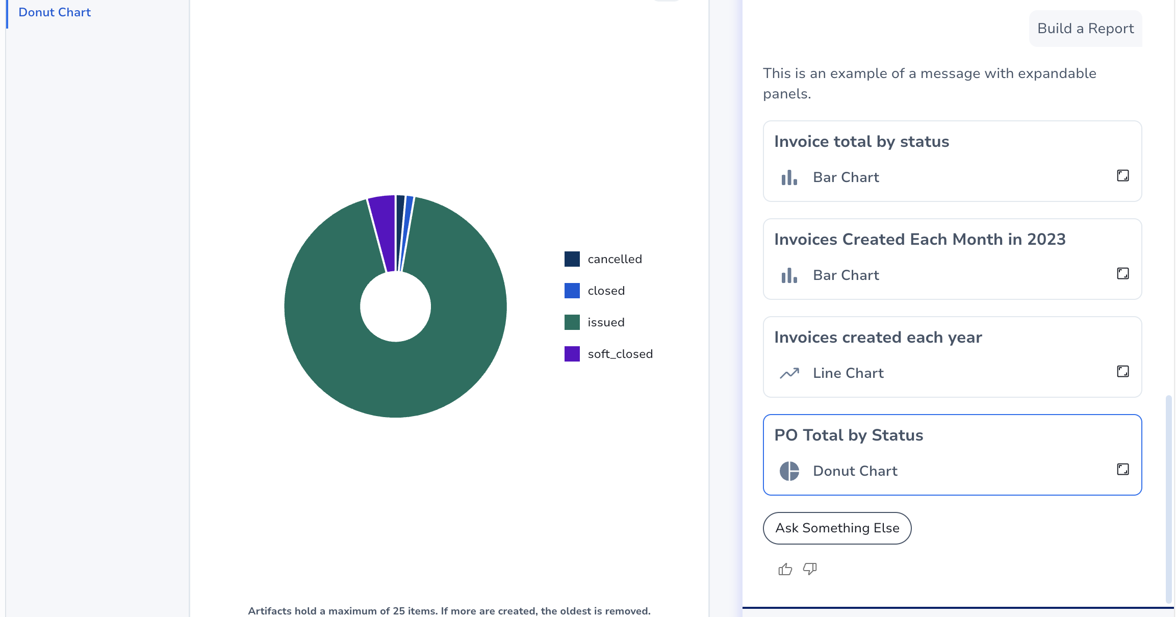Click the Build a Report message bubble
Image resolution: width=1176 pixels, height=617 pixels.
pyautogui.click(x=1085, y=29)
